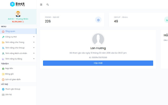Click the dollar coin icon in Friend card

pyautogui.click(x=98, y=20)
